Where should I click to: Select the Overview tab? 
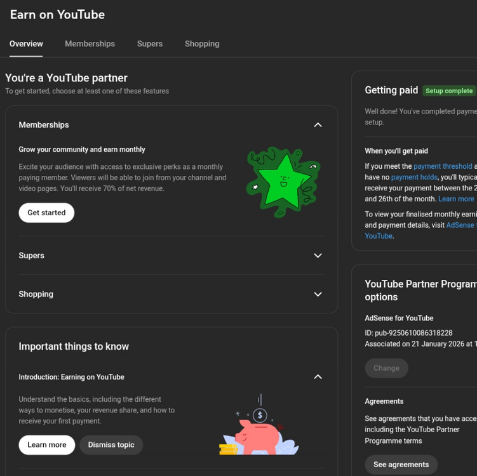26,44
